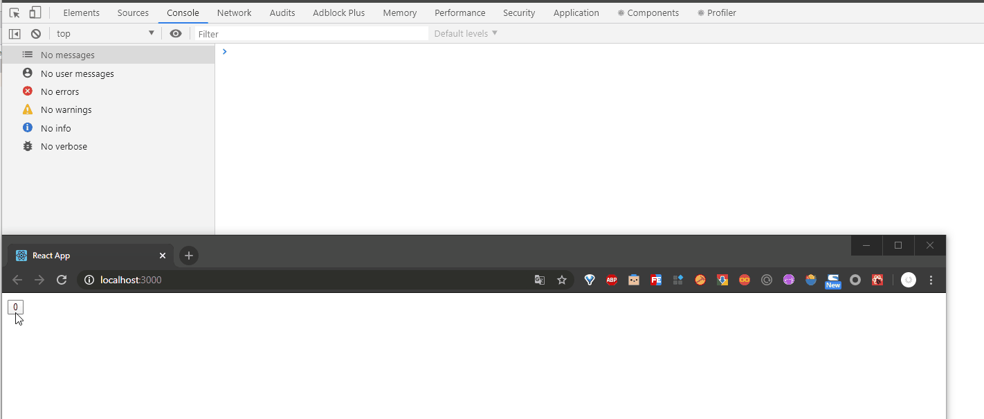
Task: Focus the console prompt chevron
Action: 225,51
